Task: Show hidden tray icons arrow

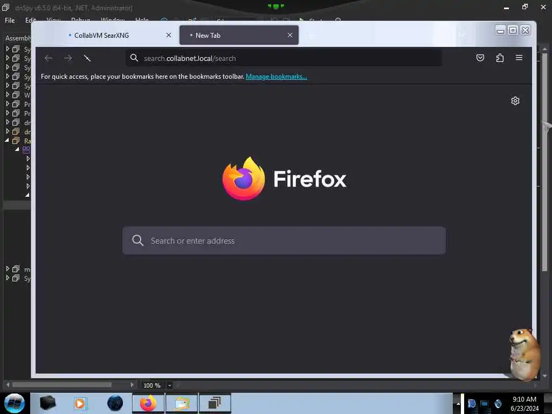Action: (458, 403)
